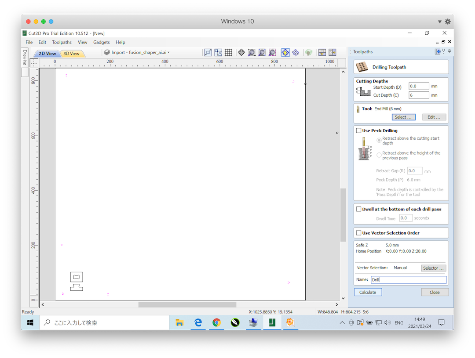
Task: Click the ENG language indicator
Action: pos(398,322)
